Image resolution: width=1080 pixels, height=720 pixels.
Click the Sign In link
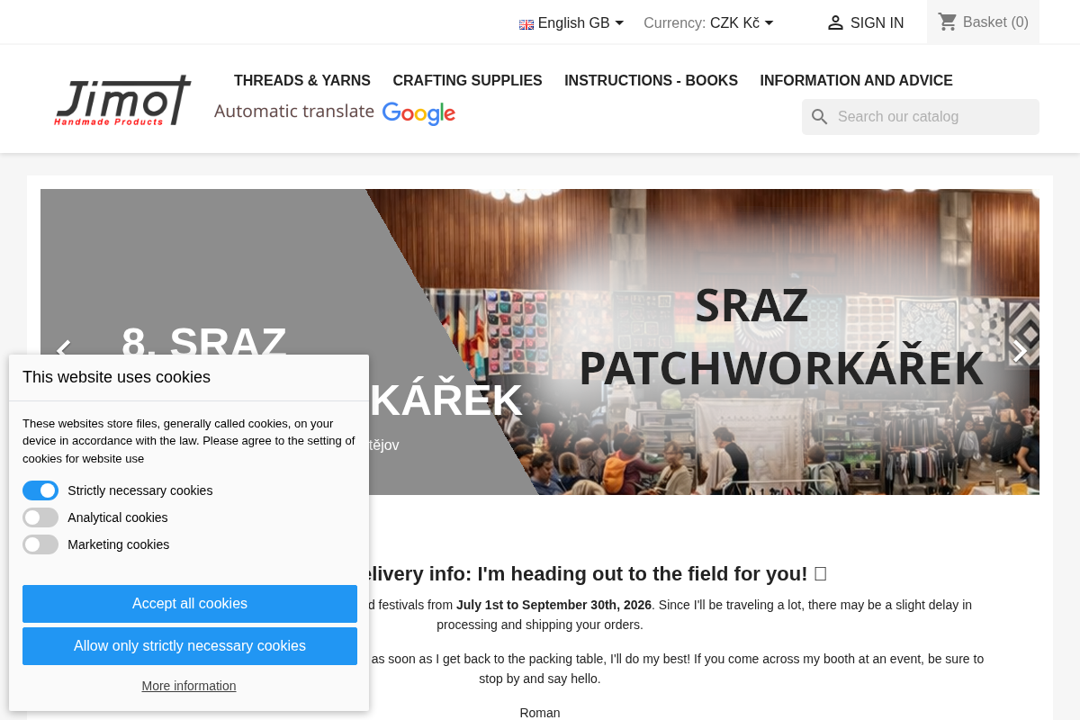(865, 23)
